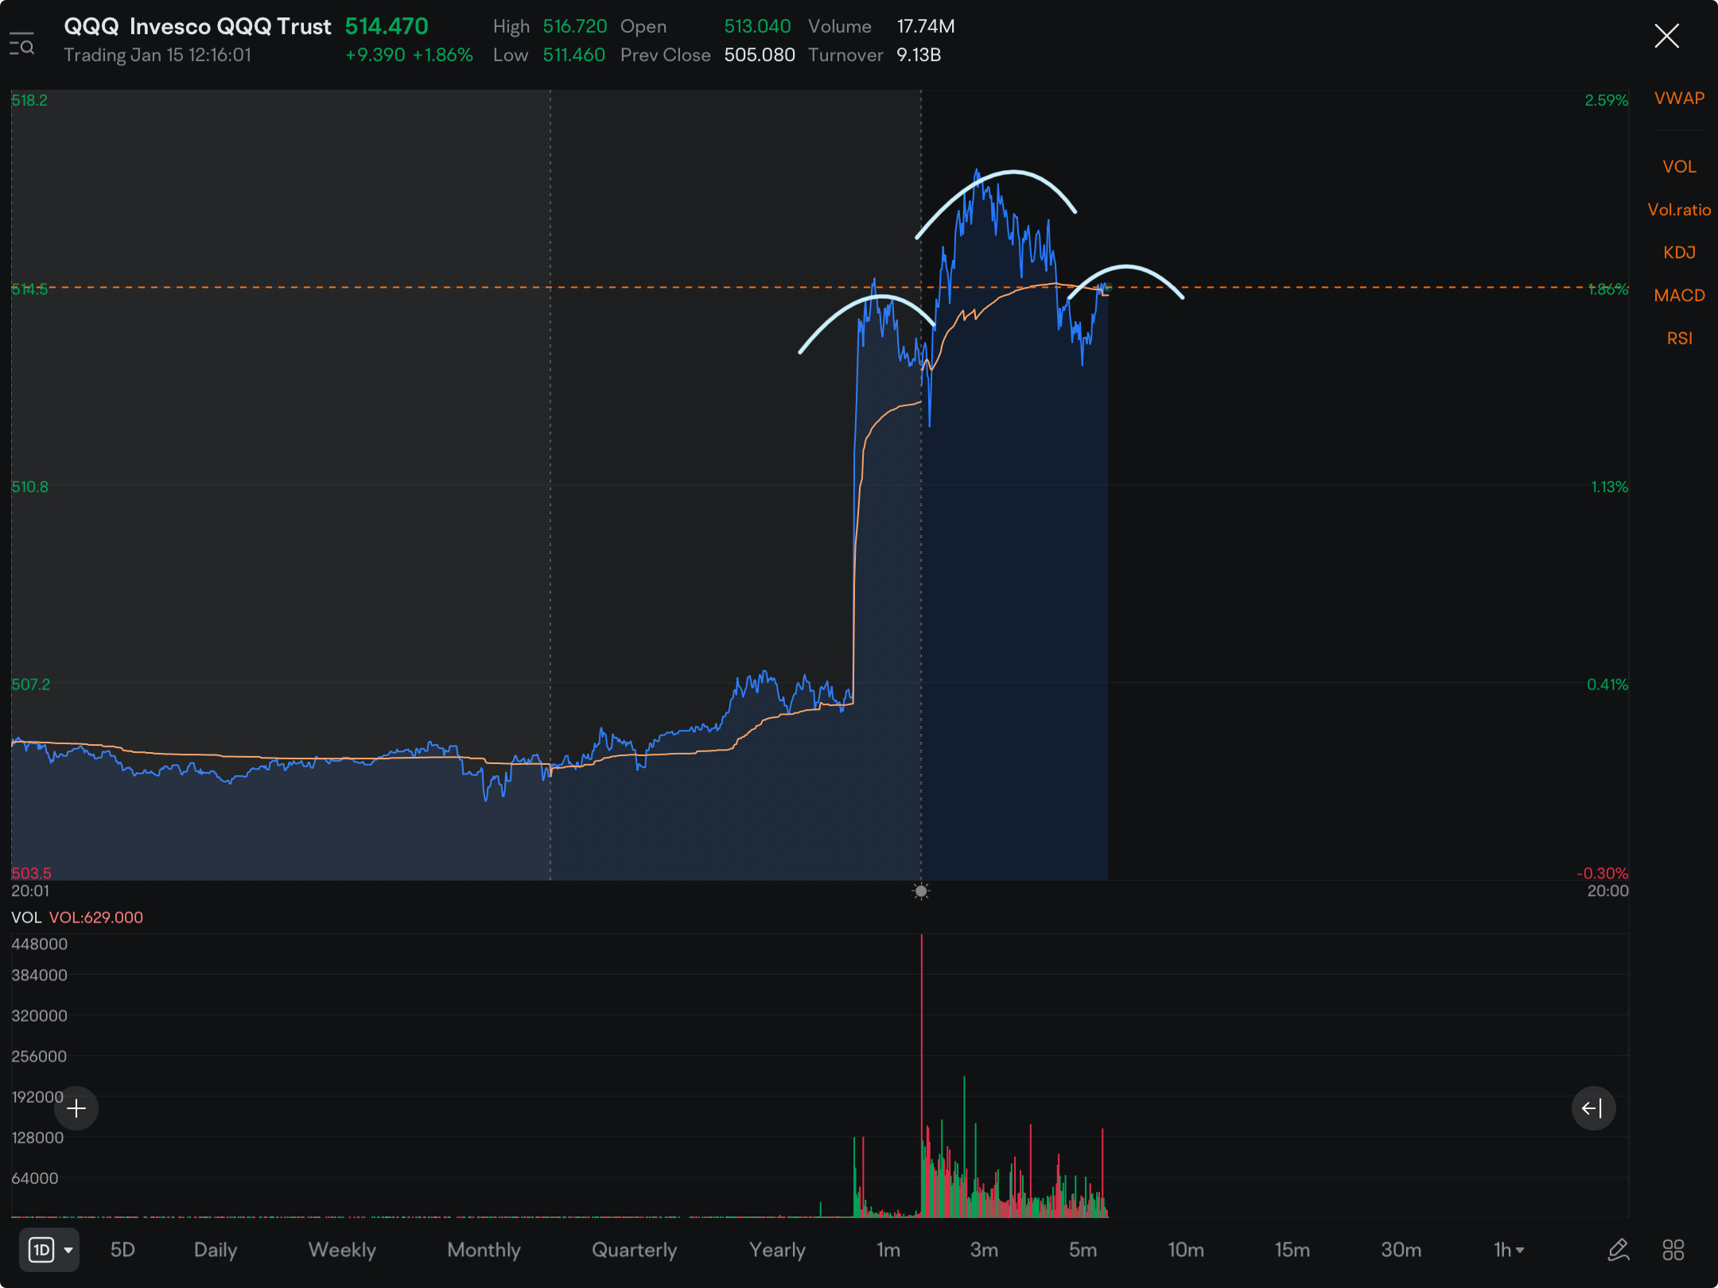Open the drawing pencil tool
Viewport: 1718px width, 1288px height.
click(1619, 1250)
